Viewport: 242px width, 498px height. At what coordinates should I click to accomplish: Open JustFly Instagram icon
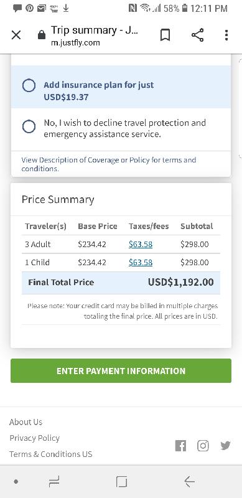[x=203, y=446]
